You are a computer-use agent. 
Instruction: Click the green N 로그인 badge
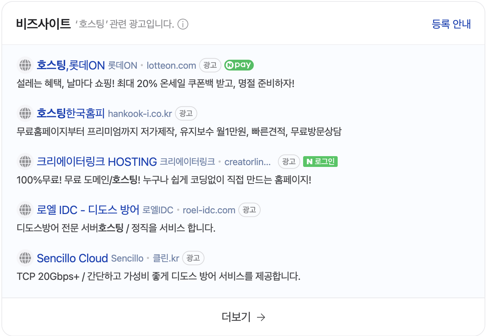point(320,162)
